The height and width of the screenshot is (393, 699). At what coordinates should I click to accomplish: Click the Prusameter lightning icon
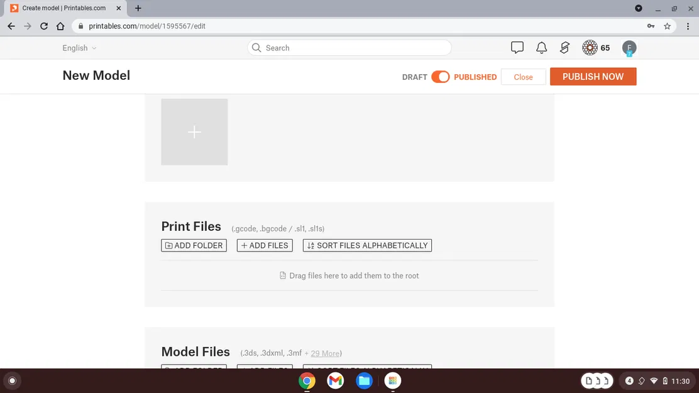(565, 48)
